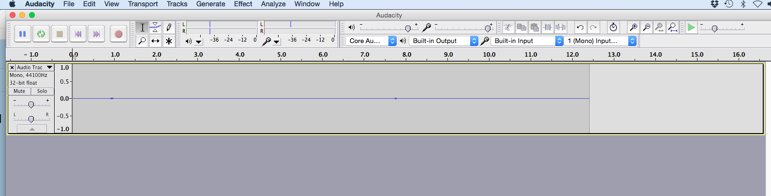Viewport: 771px width, 196px height.
Task: Open the Apple menu
Action: (x=12, y=4)
